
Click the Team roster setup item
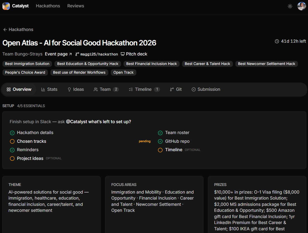(x=177, y=133)
